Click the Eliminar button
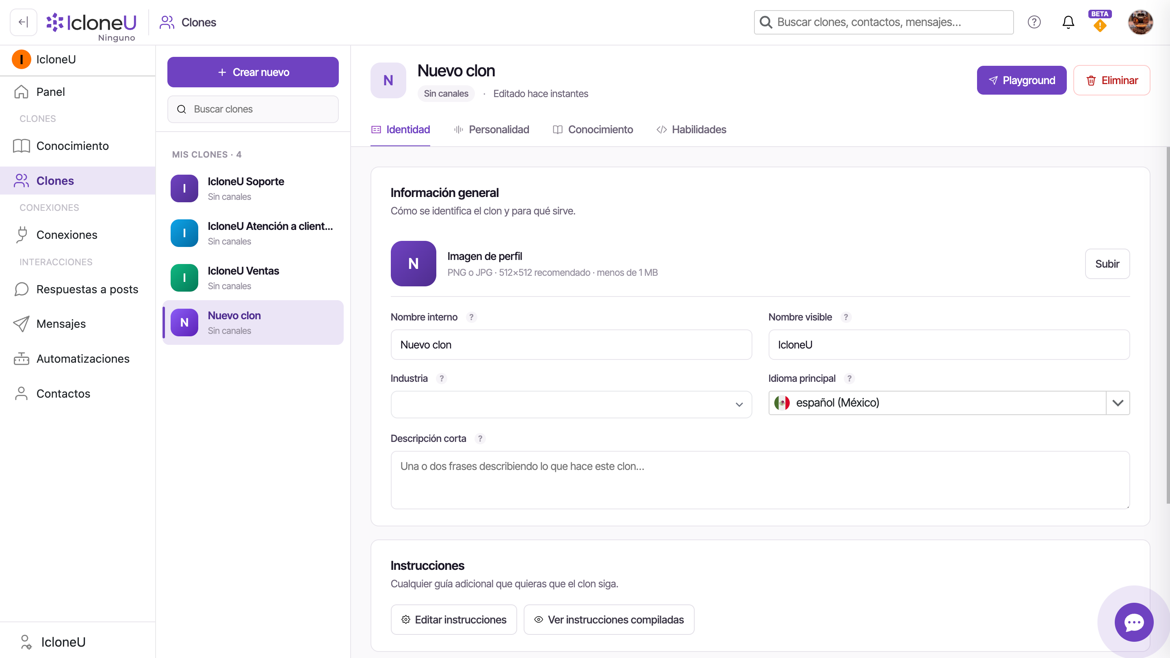This screenshot has height=658, width=1170. pyautogui.click(x=1111, y=80)
